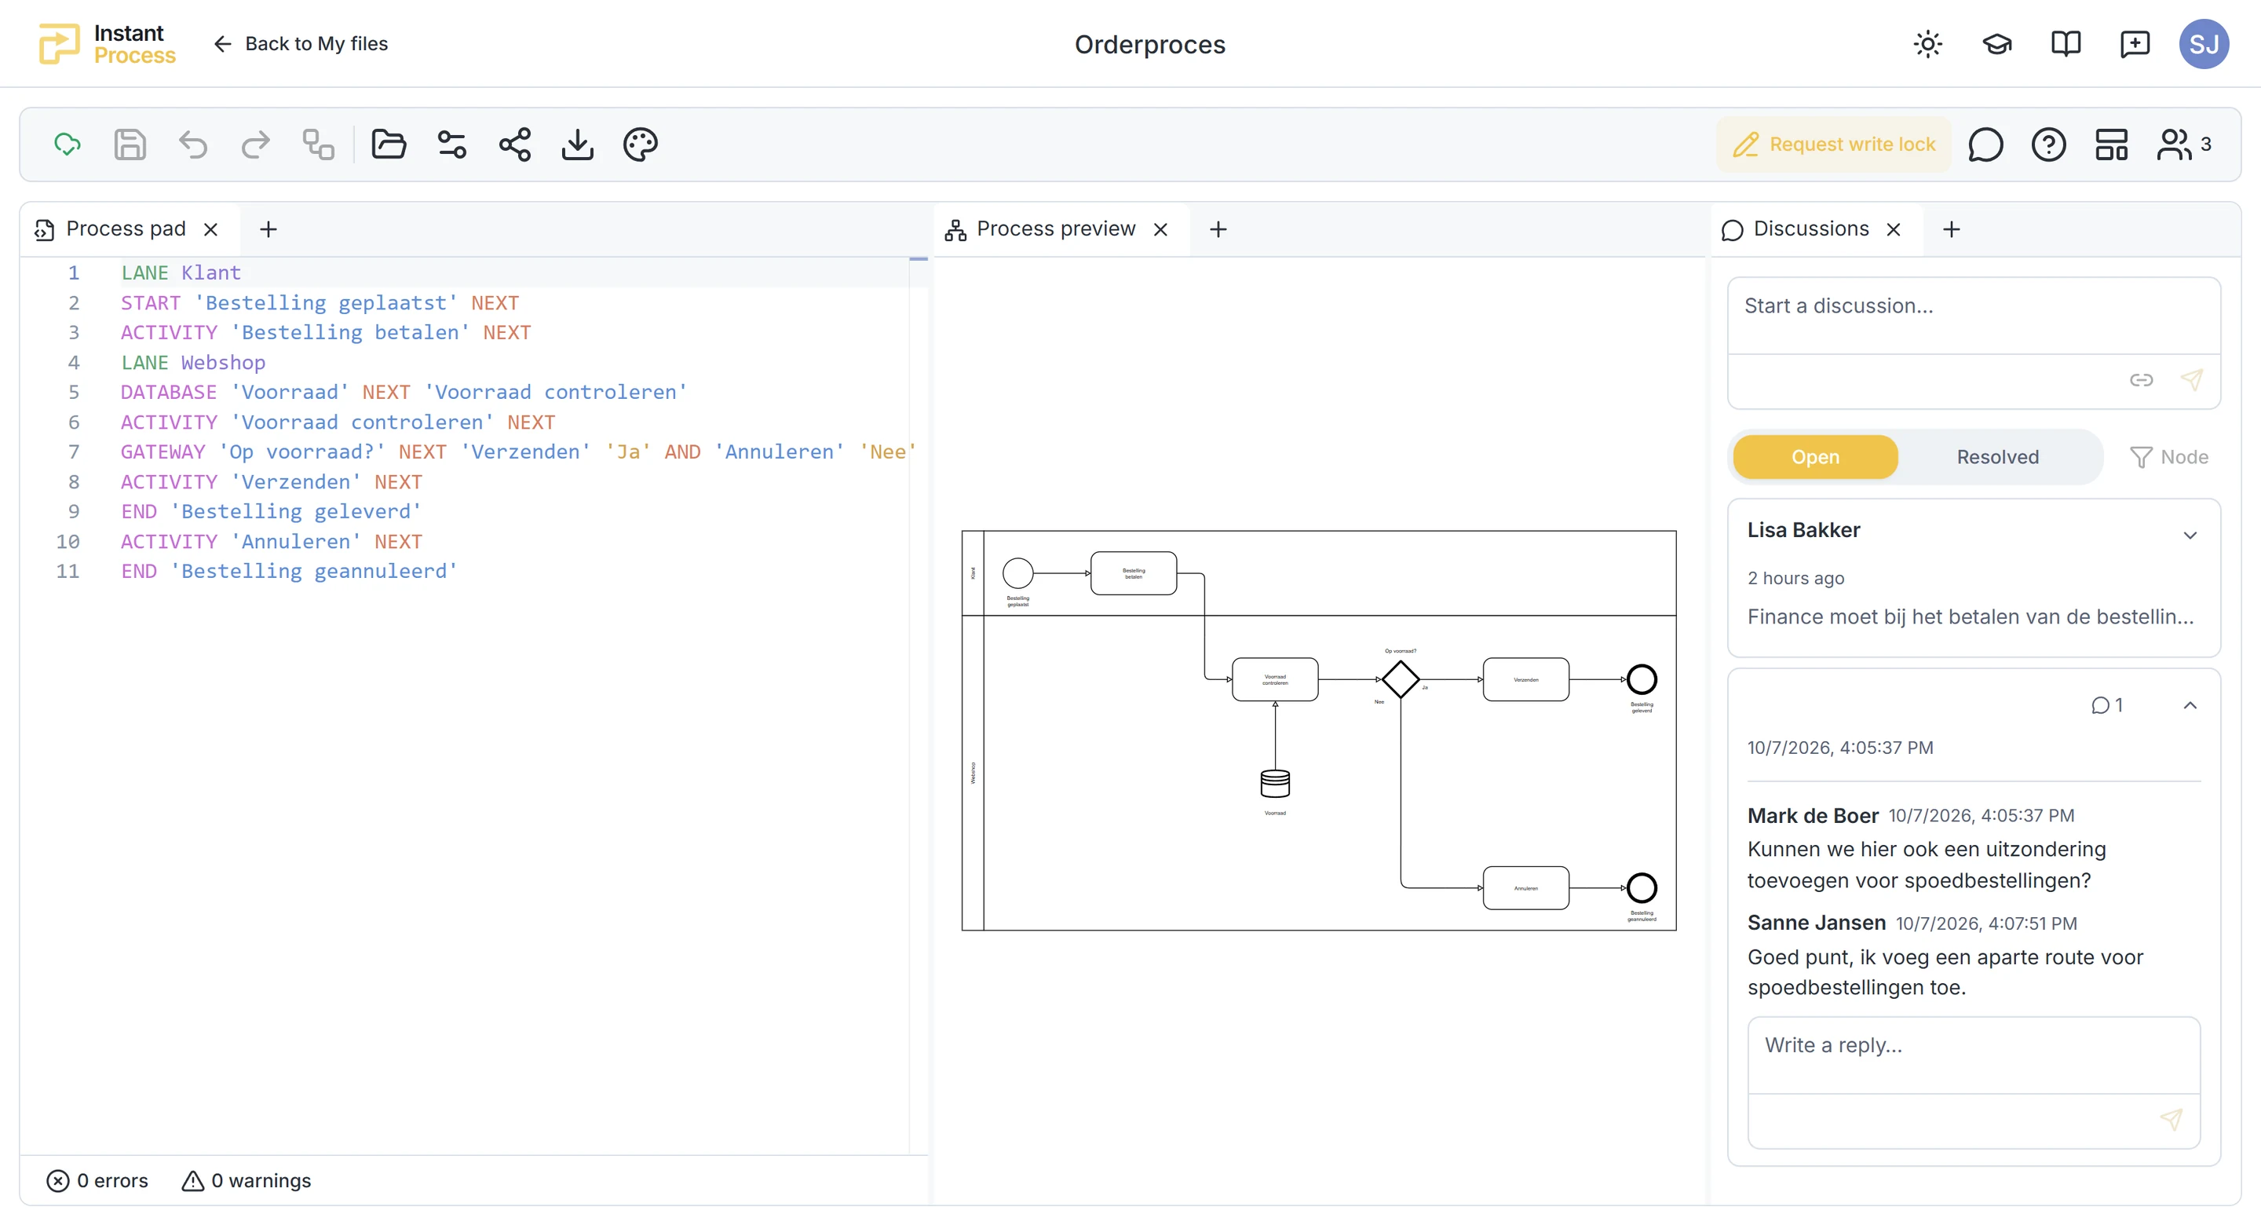The width and height of the screenshot is (2261, 1225).
Task: Open the feedback message-plus icon
Action: click(2135, 44)
